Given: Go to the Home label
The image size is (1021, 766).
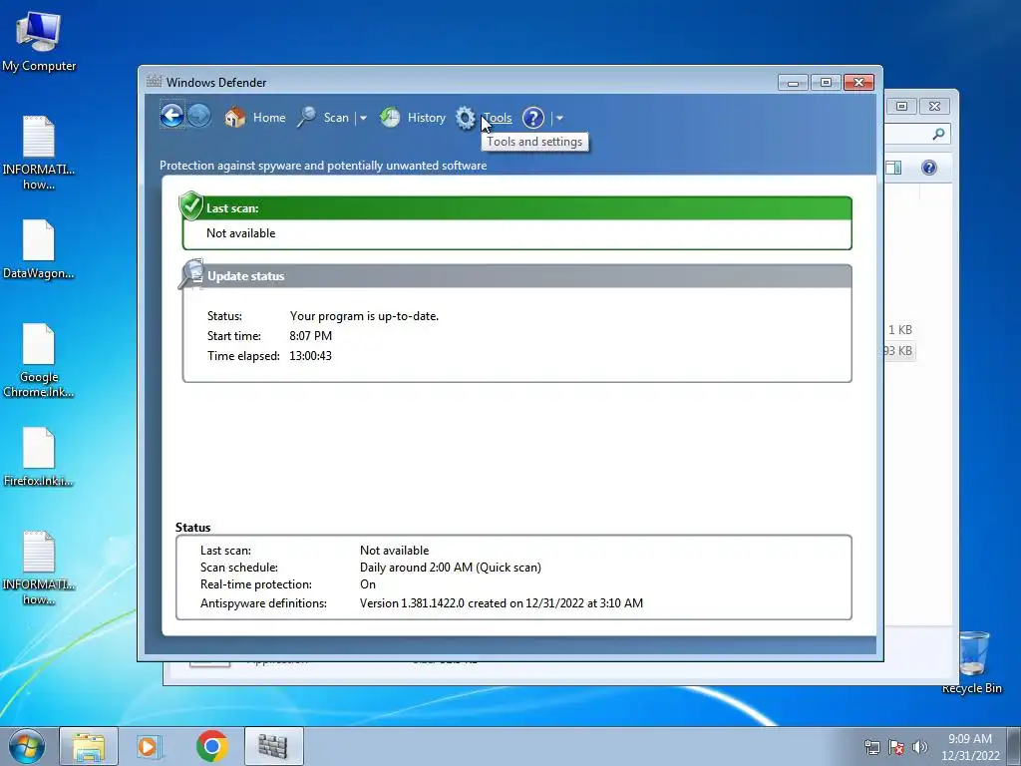Looking at the screenshot, I should coord(269,118).
